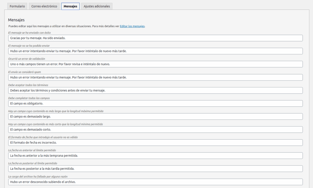
Task: Click the label 'Debe aceptar todos los términos'
Action: [x=28, y=85]
